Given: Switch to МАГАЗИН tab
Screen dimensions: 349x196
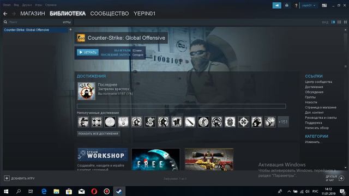Looking at the screenshot, I should (33, 14).
